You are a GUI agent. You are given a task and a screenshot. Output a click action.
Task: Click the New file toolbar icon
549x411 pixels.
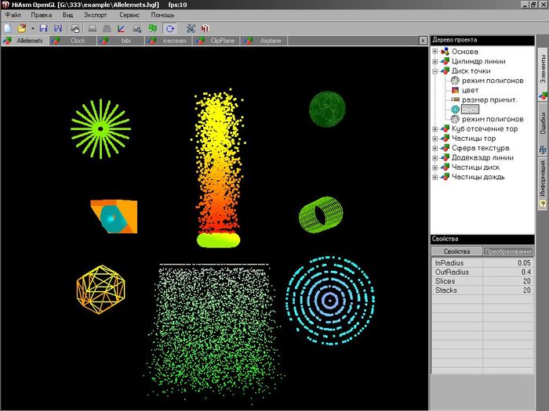tap(7, 29)
